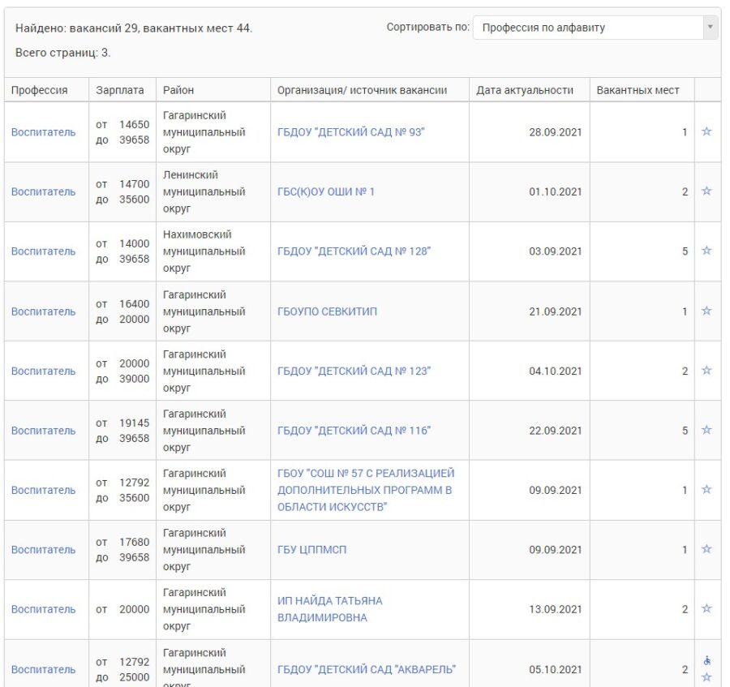This screenshot has width=730, height=687.
Task: Open the ГБОУПО СЕВКИТИП organization link
Action: click(327, 311)
